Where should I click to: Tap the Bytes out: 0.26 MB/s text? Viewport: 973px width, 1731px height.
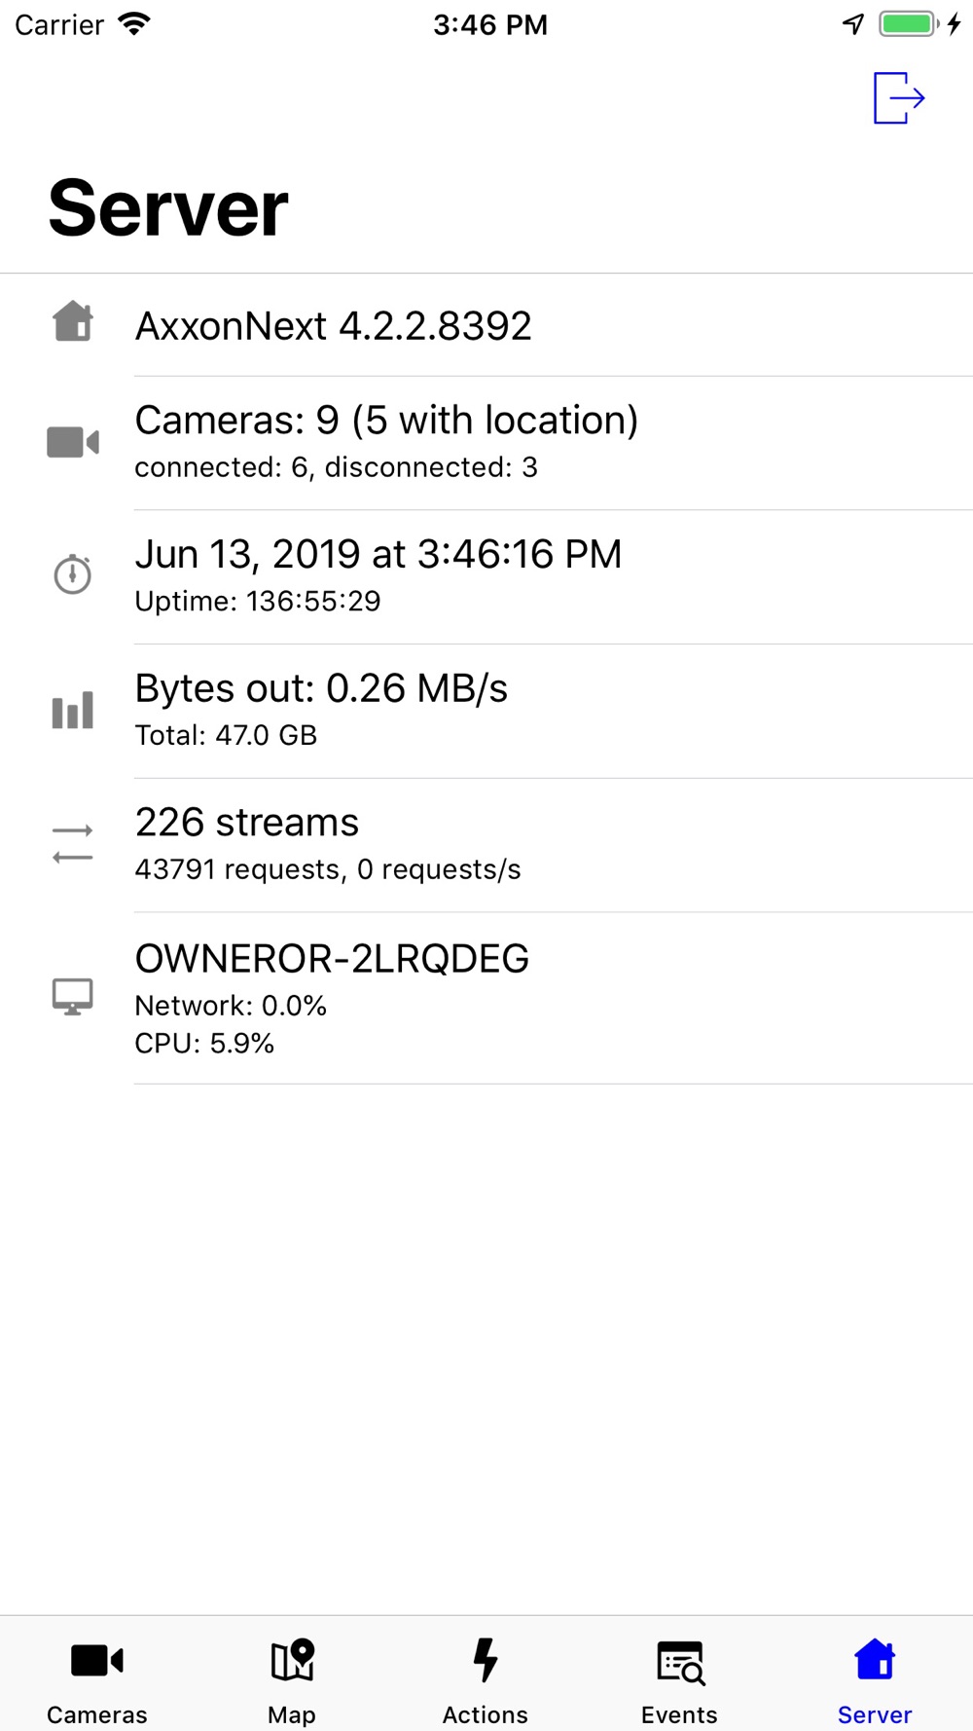[x=321, y=689]
